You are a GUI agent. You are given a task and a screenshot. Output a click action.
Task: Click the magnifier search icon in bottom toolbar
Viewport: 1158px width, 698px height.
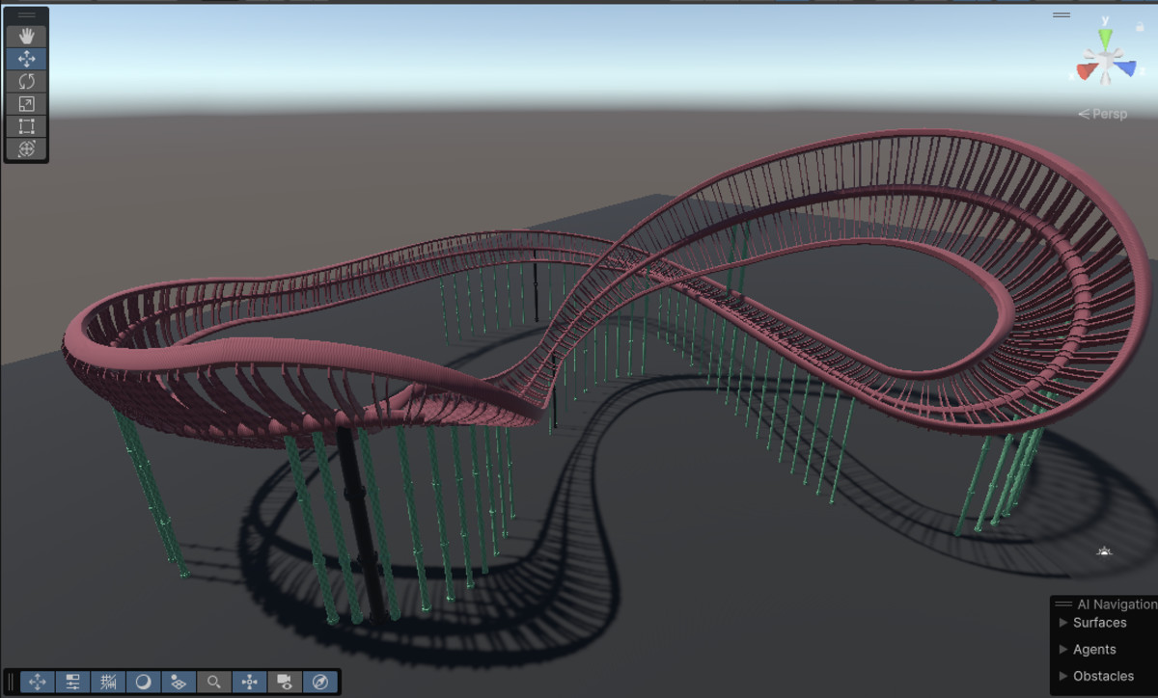point(214,682)
